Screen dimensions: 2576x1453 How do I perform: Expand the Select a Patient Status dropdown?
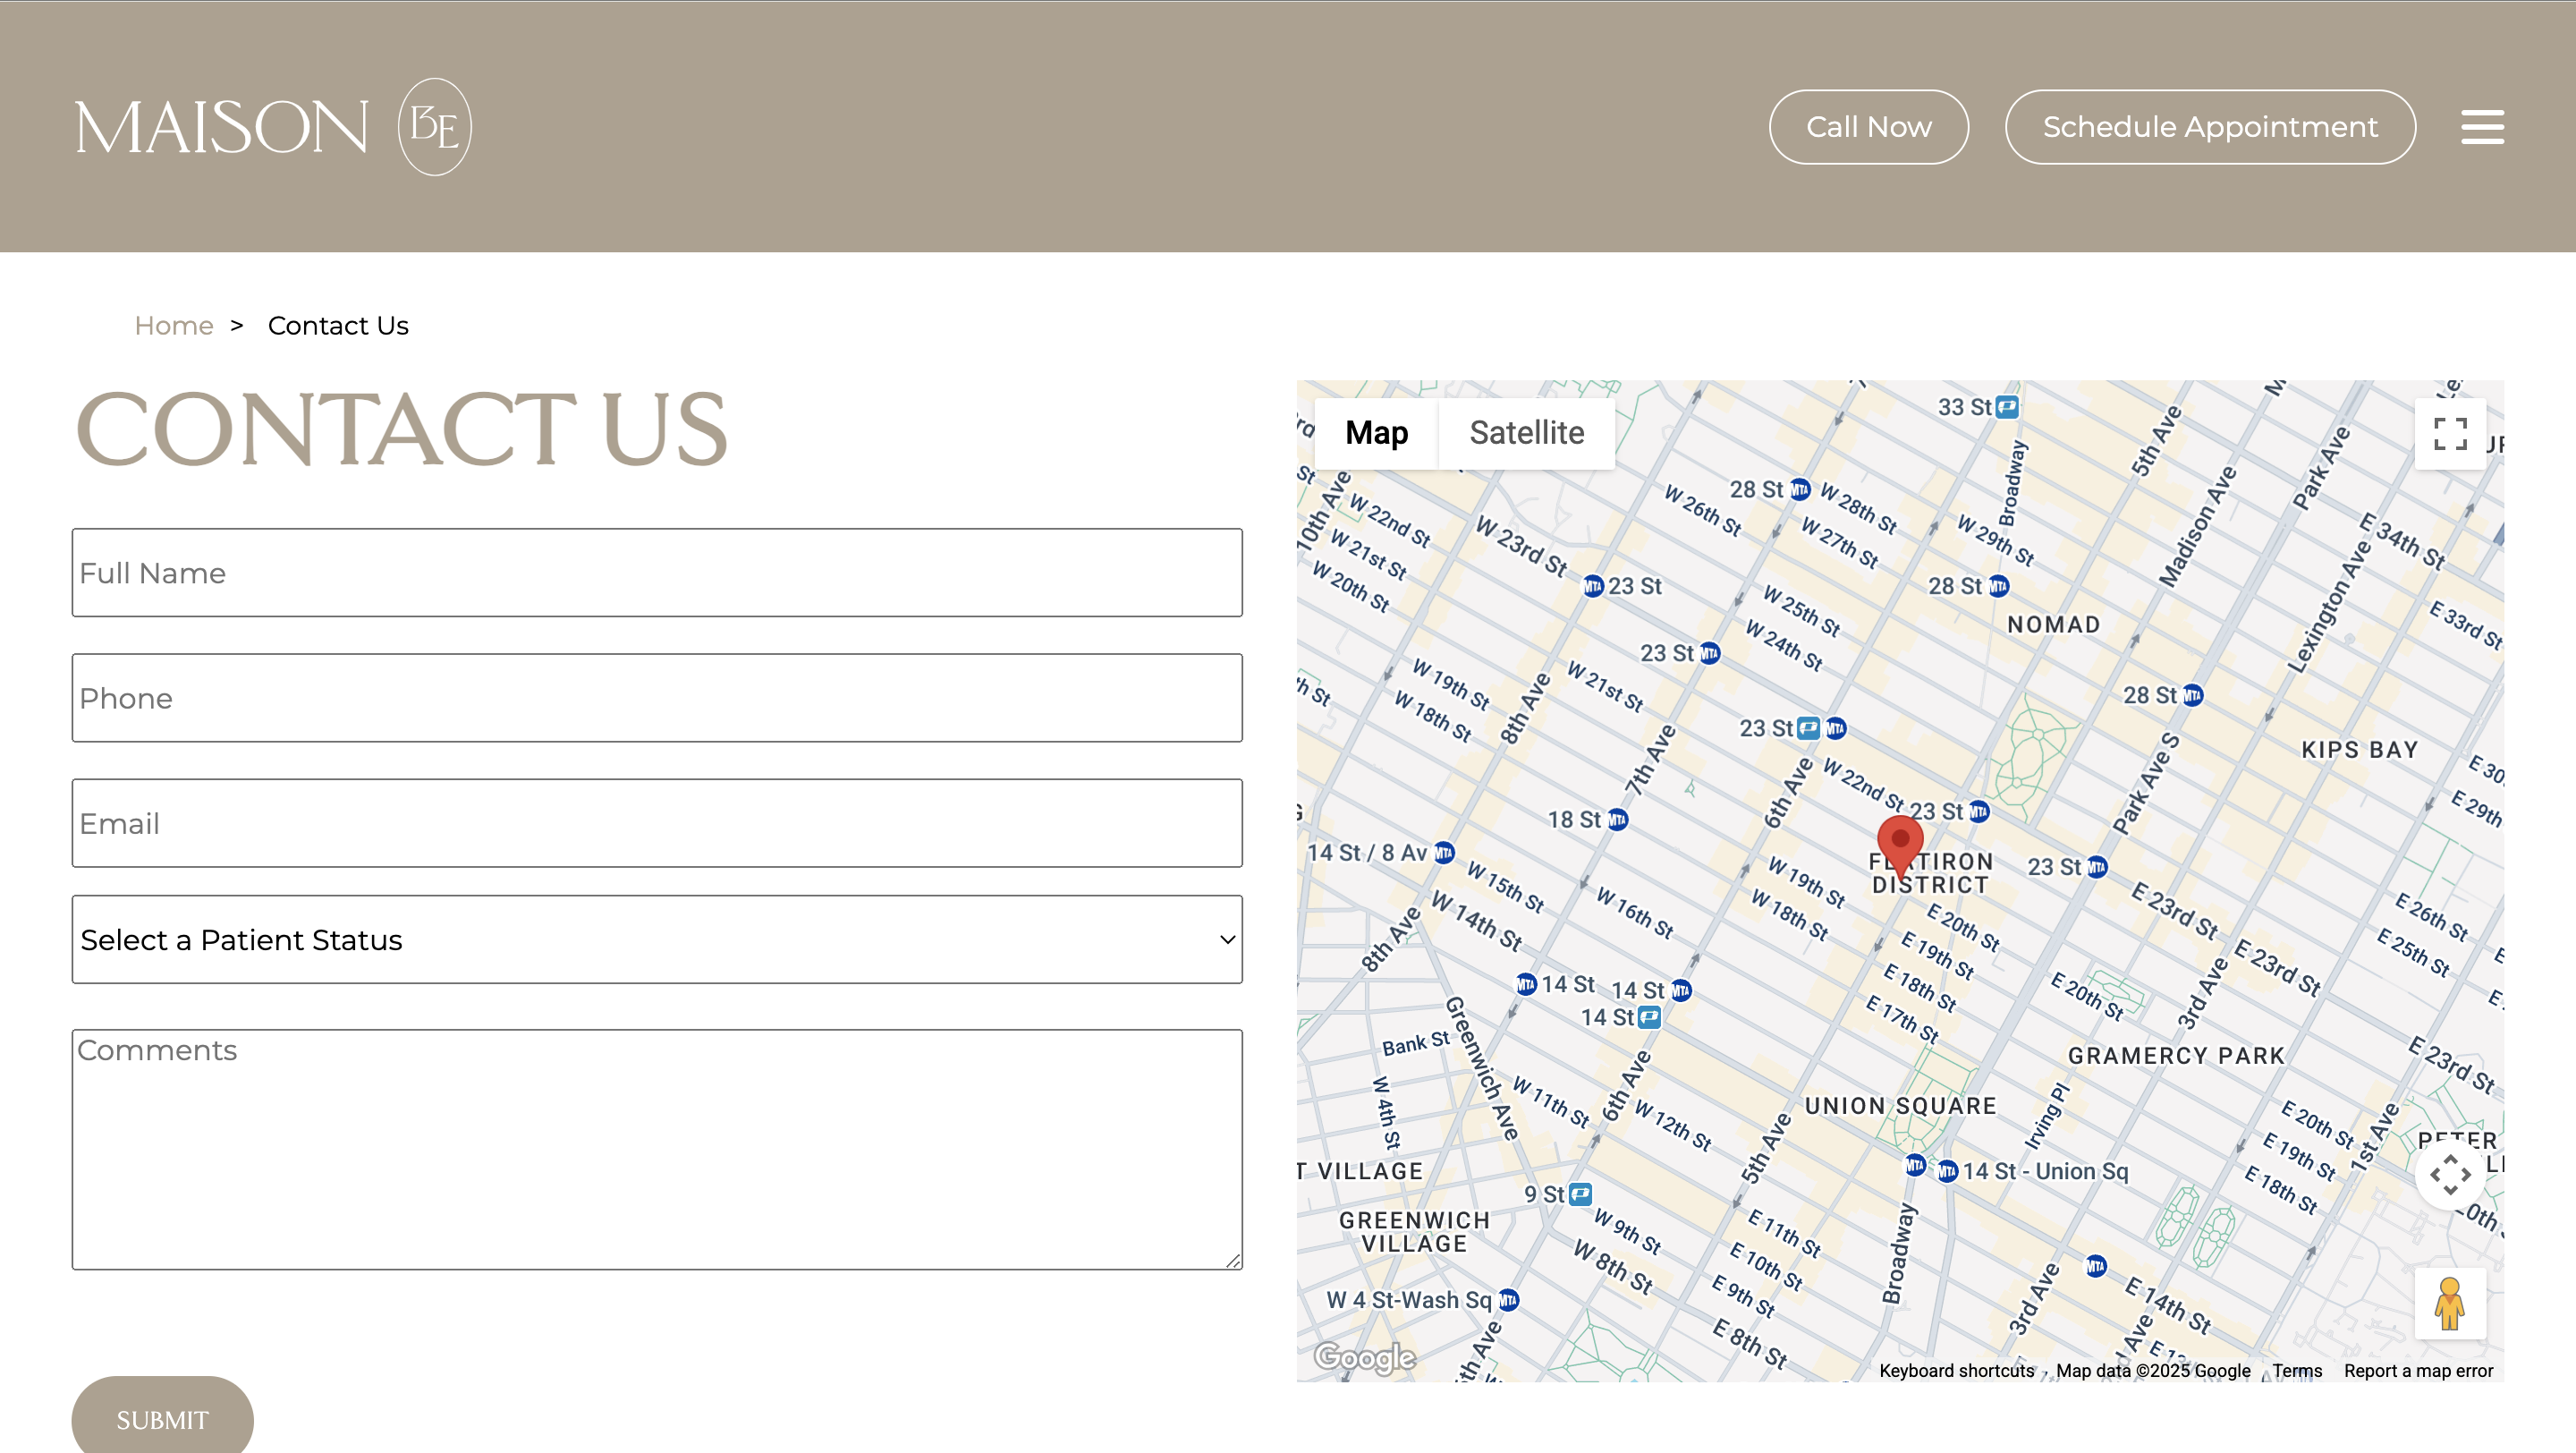click(657, 939)
